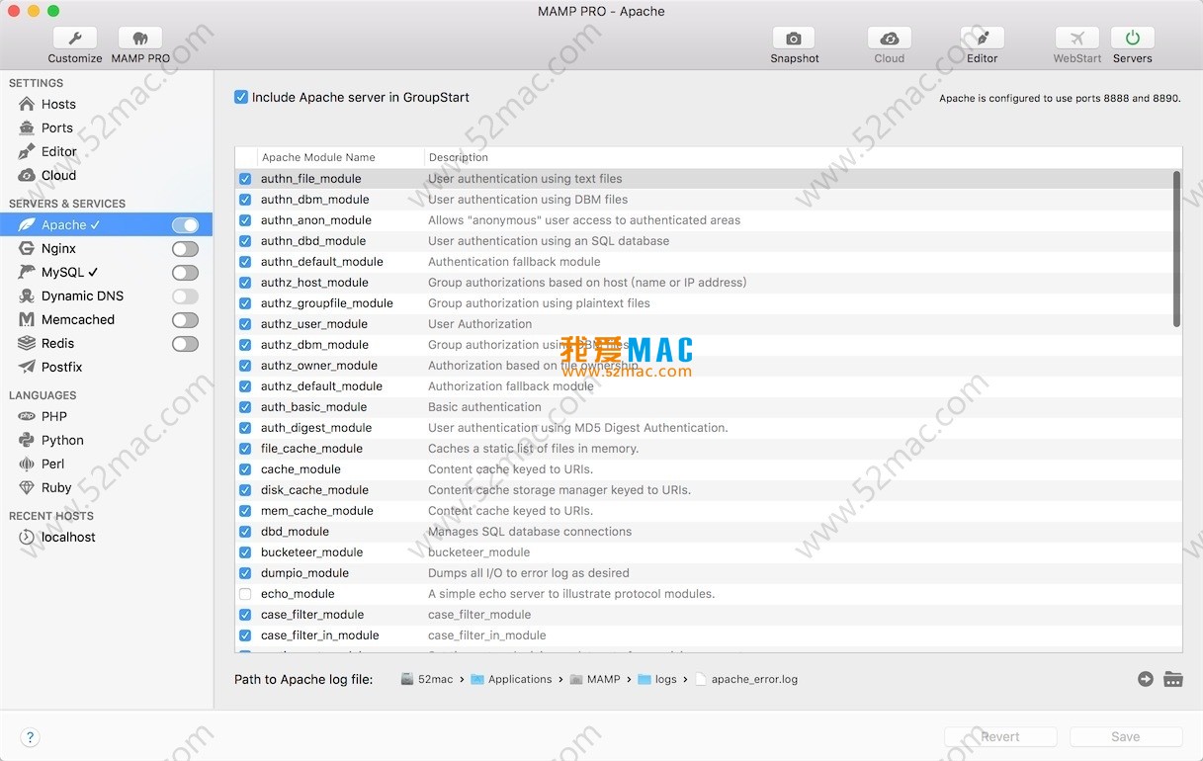Click the help question mark button

pos(30,737)
